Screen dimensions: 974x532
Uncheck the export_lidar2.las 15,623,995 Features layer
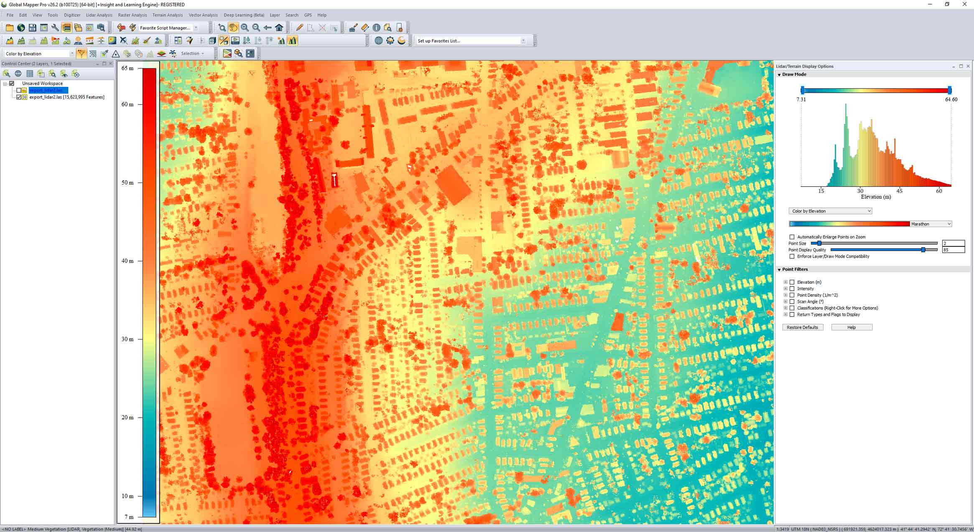(x=19, y=97)
